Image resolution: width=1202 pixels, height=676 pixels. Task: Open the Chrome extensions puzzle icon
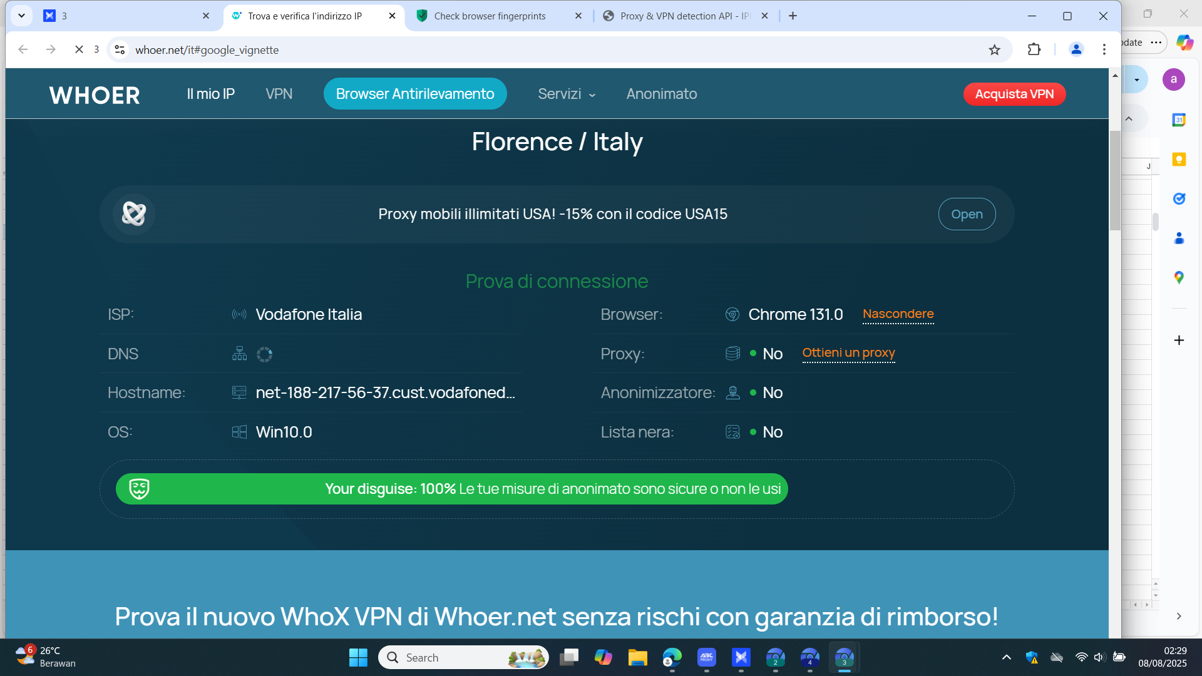[x=1034, y=49]
